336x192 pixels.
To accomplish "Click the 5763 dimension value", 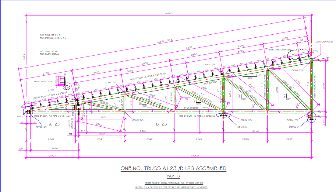I will [x=256, y=131].
